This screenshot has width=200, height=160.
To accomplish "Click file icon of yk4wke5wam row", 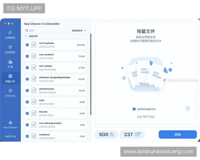I will 34,90.
